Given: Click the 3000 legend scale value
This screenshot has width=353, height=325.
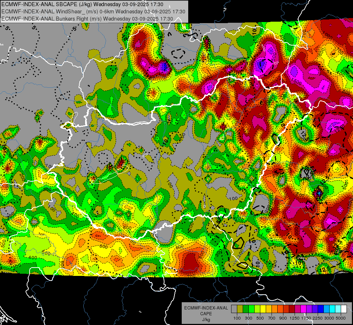Looking at the screenshot, I should click(329, 318).
